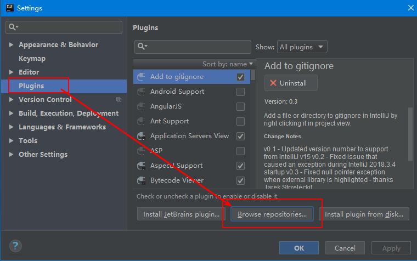
Task: Click the Ant Support plugin icon
Action: pos(141,121)
